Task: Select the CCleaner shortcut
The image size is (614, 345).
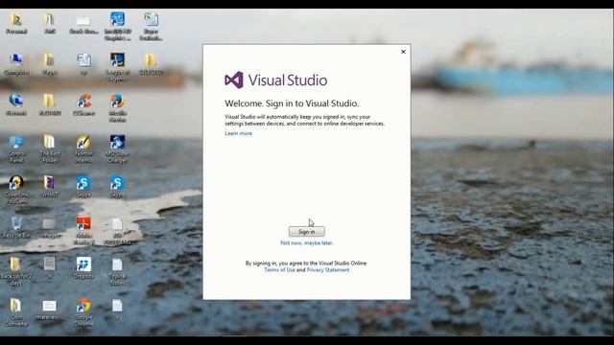Action: [83, 104]
